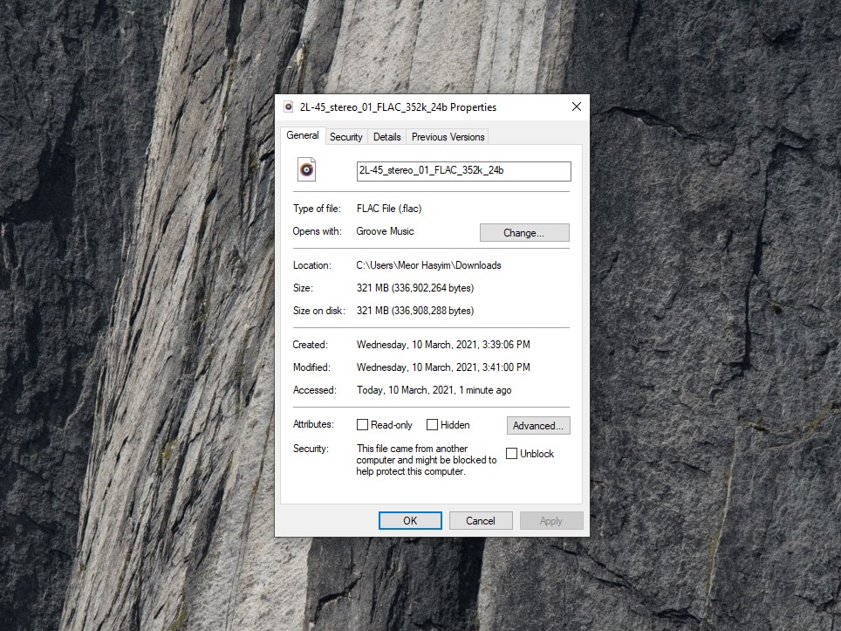Click the size value 321 MB (336,902,264 bytes)
This screenshot has height=631, width=841.
pos(415,288)
